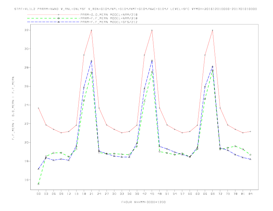The height and width of the screenshot is (211, 273).
Task: Select legend text PARM=O.O_MEAN MODEL=NAM/218
Action: (x=109, y=14)
